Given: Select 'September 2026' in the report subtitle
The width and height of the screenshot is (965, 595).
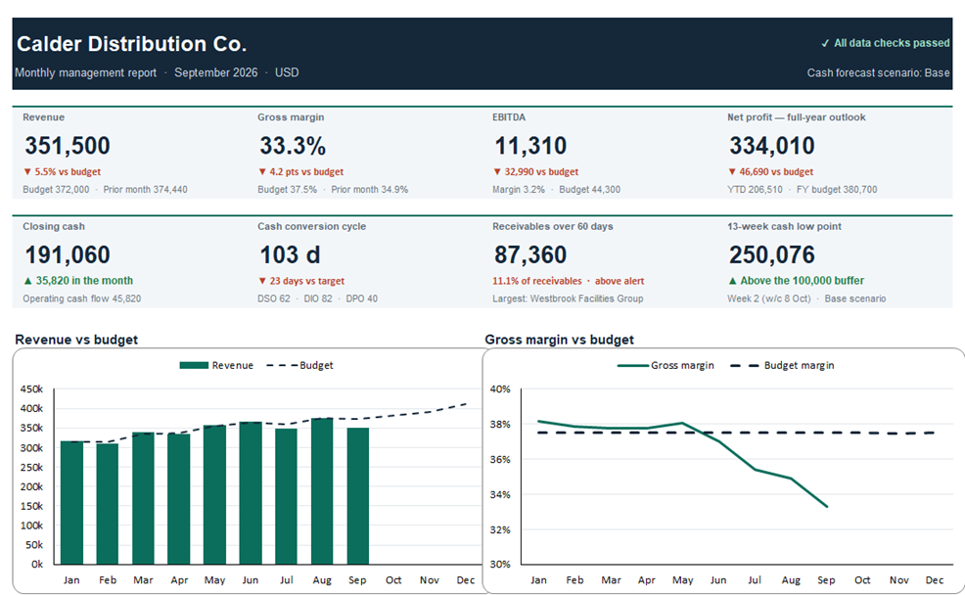Looking at the screenshot, I should coord(216,72).
